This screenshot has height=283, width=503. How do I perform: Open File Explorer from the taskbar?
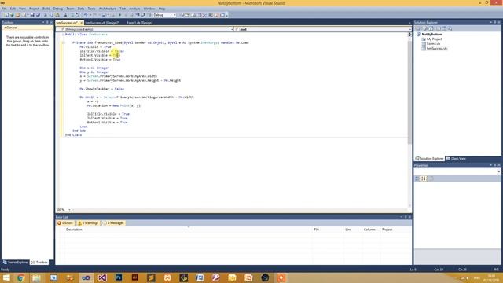click(x=37, y=277)
